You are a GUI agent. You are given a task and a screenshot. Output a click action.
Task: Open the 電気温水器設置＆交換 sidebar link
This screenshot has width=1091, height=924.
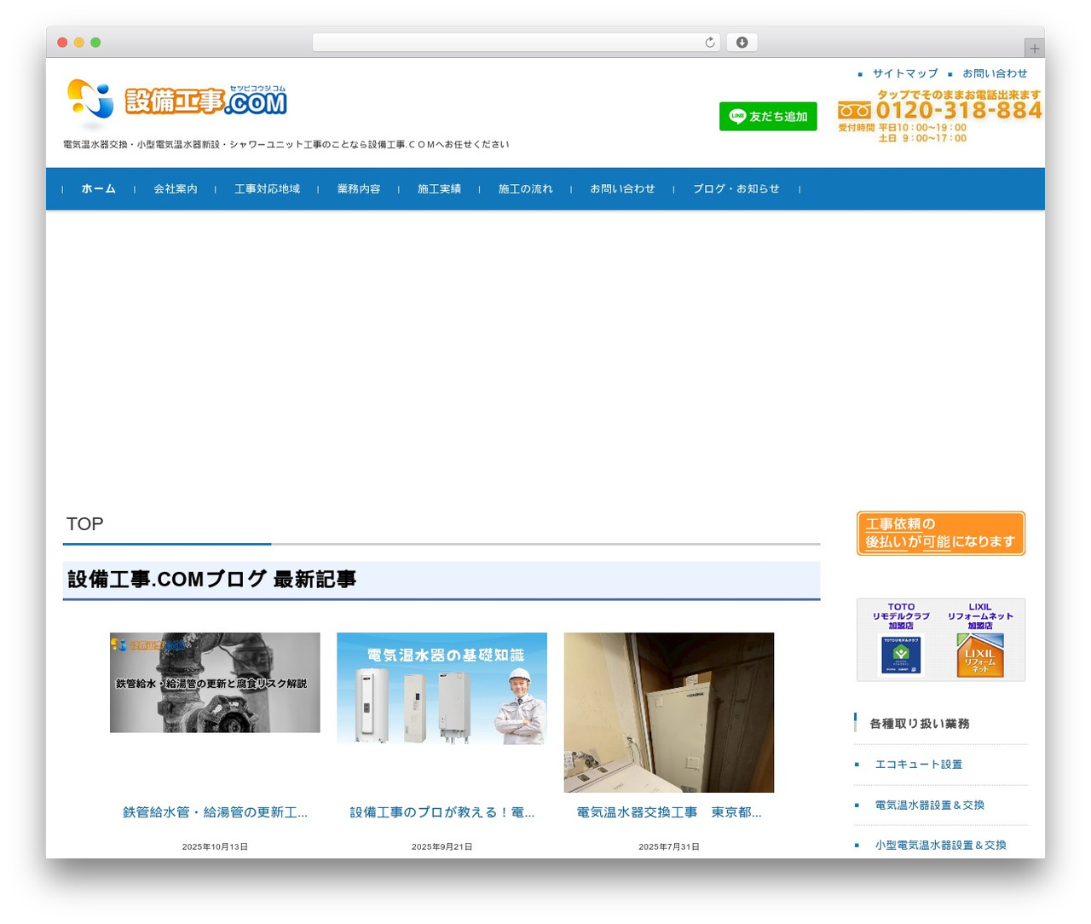930,806
